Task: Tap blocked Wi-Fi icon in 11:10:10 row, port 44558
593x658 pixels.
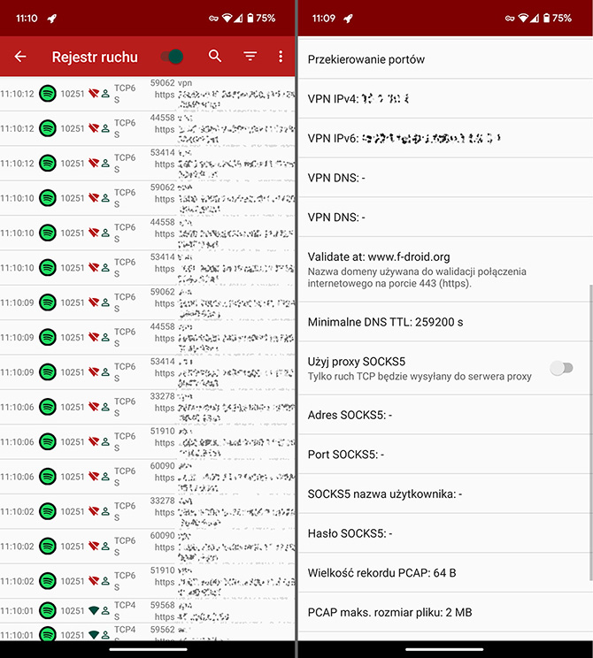Action: coord(94,233)
